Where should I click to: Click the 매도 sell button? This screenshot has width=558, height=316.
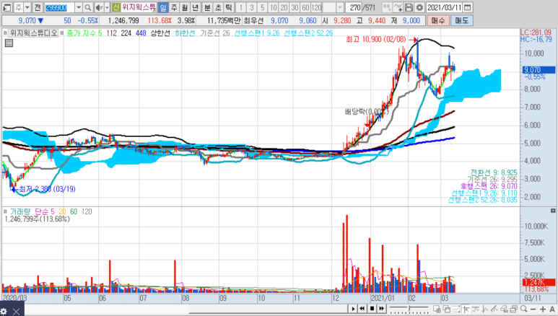point(461,21)
